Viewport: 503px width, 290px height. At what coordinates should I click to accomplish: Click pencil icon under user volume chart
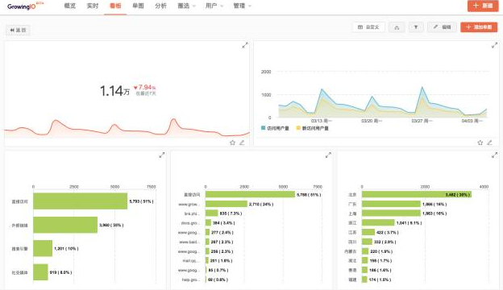(x=489, y=143)
